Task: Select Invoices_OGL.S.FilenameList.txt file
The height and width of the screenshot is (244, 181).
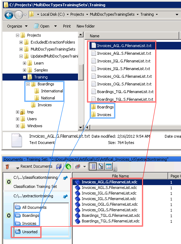Action: (x=124, y=84)
